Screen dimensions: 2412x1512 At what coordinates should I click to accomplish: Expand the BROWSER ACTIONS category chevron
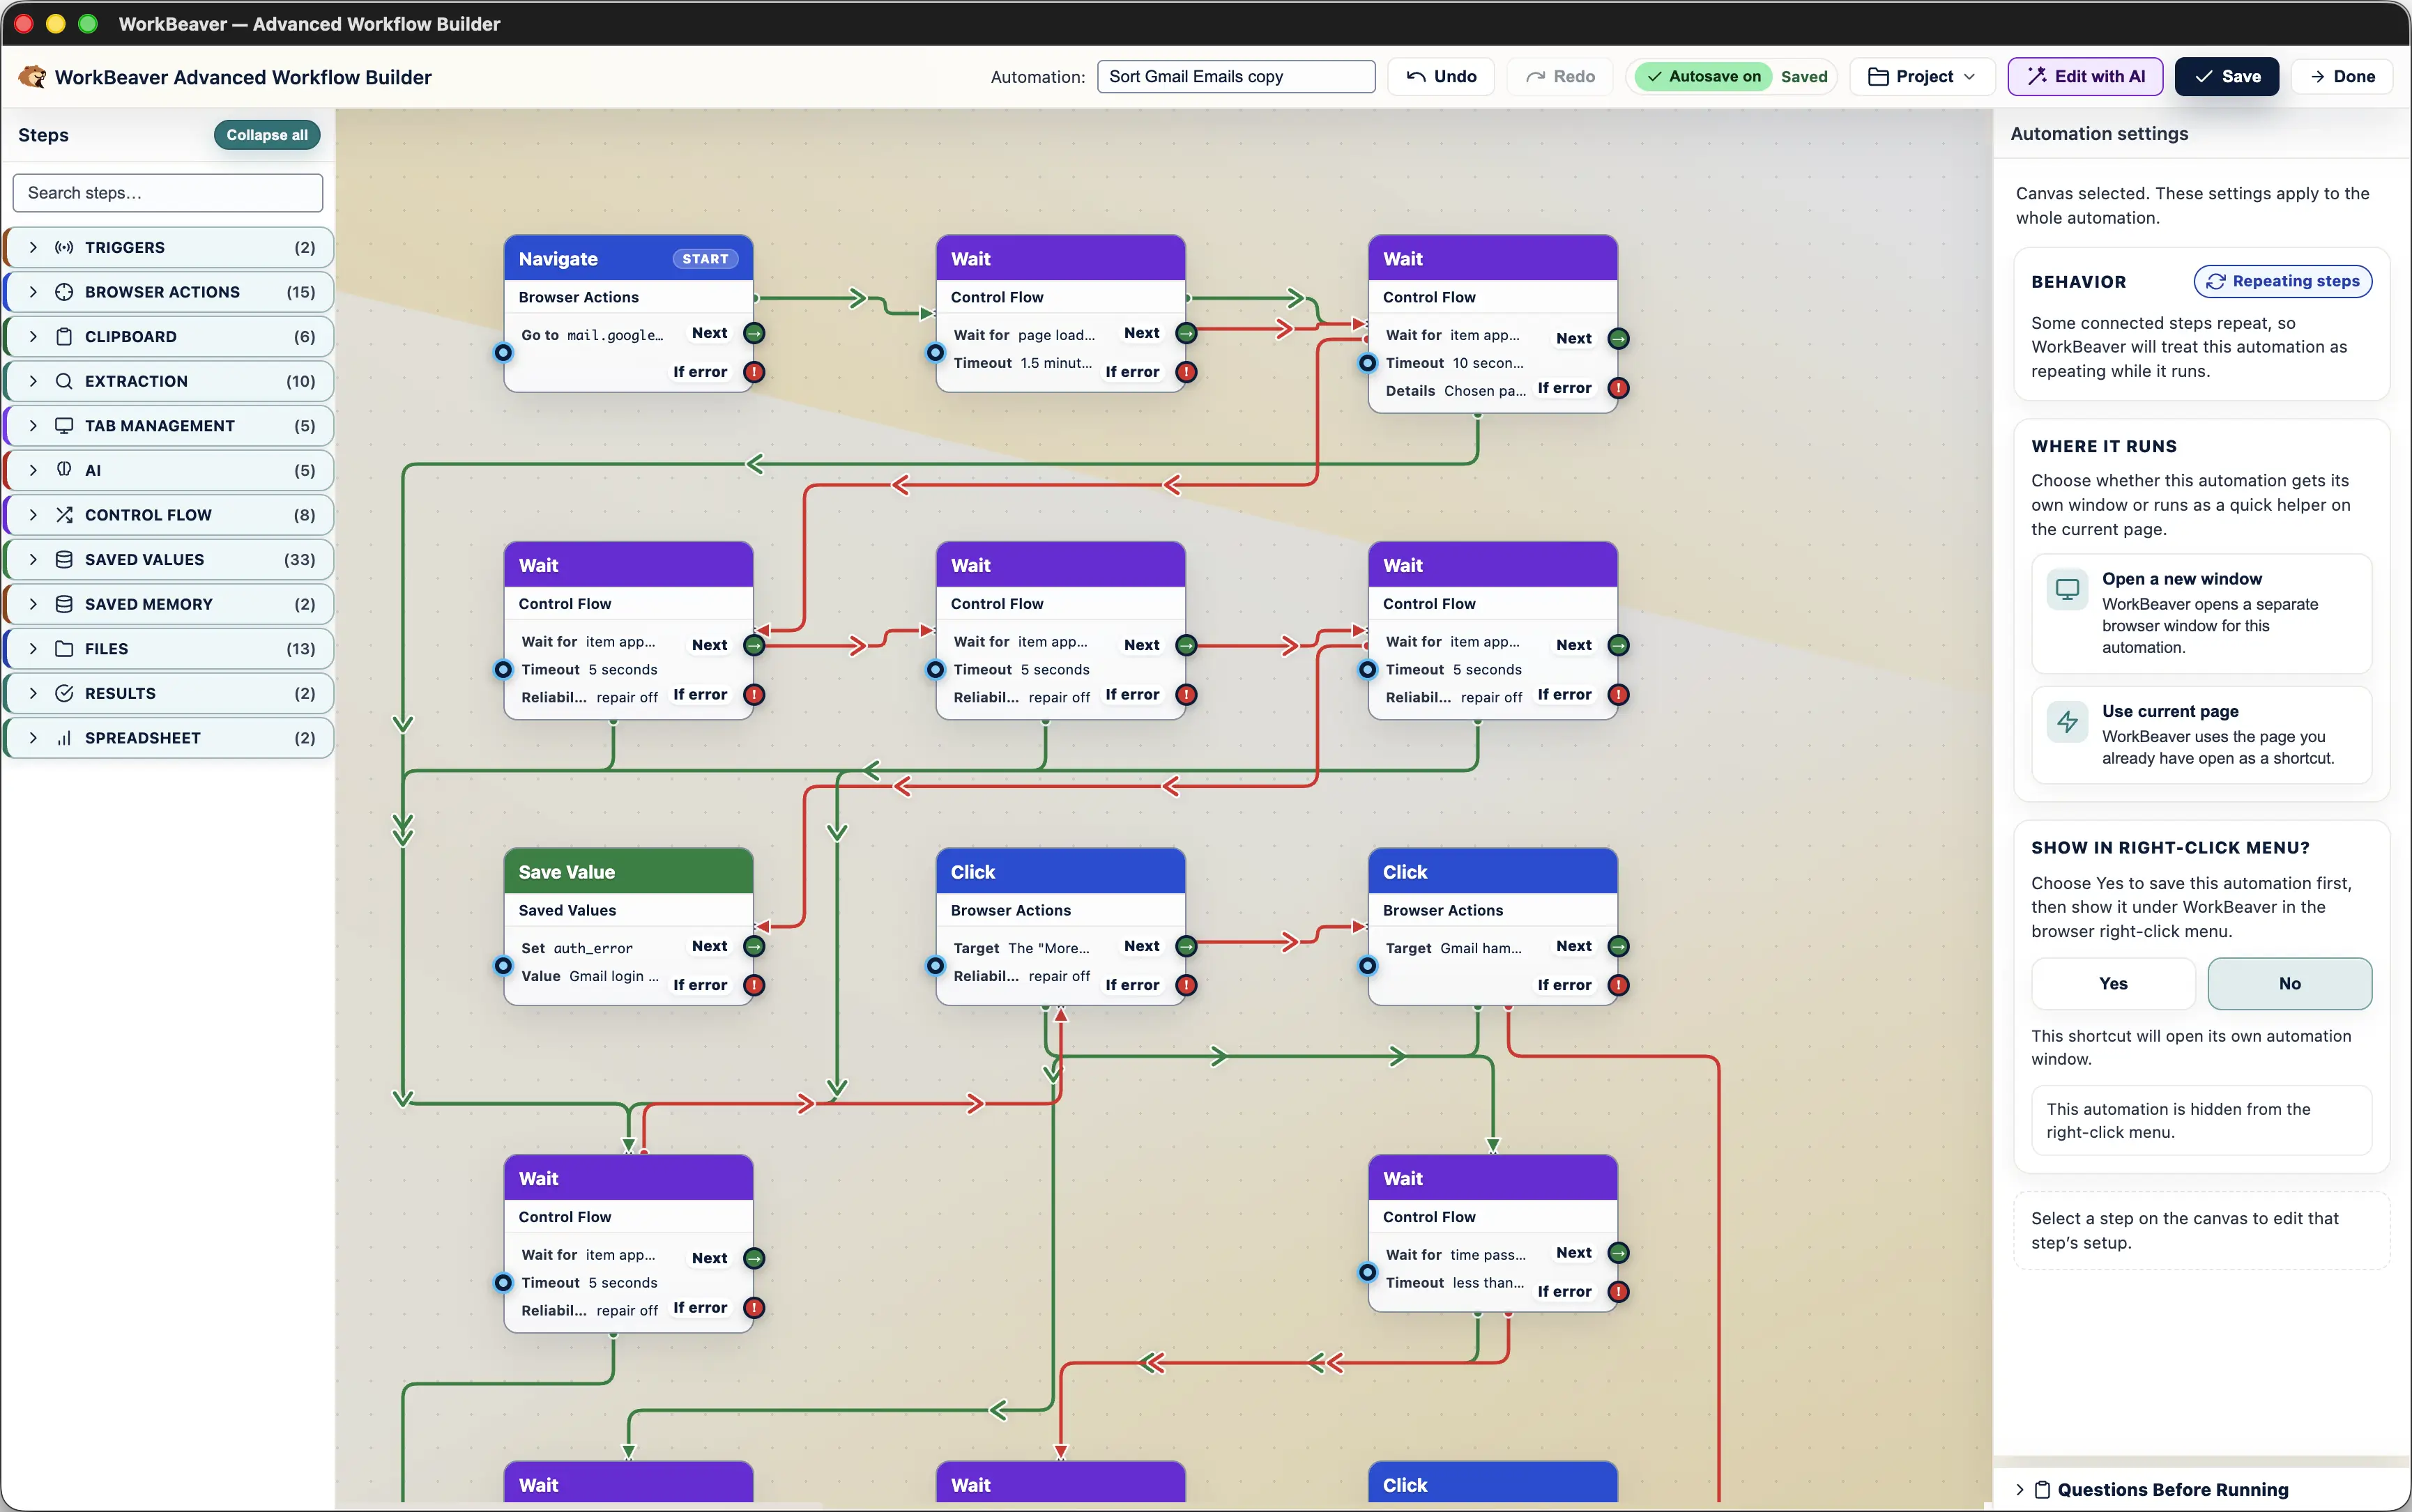(33, 292)
